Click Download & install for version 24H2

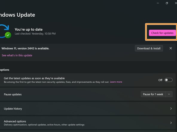[149, 48]
